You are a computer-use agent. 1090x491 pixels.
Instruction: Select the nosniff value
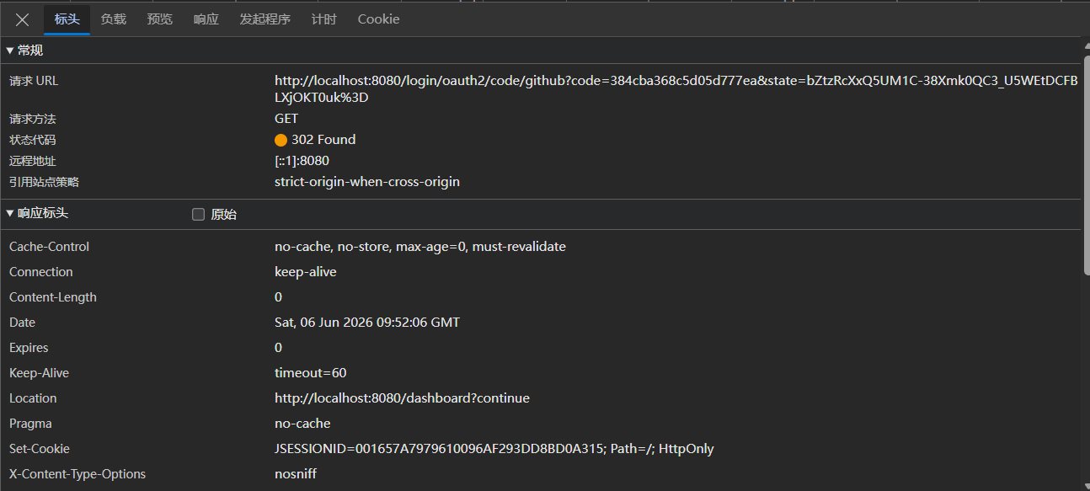click(296, 474)
